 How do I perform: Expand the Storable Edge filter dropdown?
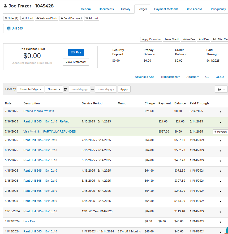[30, 89]
